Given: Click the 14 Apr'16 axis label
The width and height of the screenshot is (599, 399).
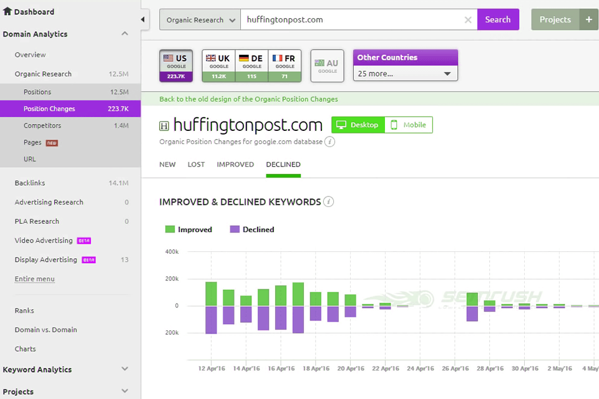Looking at the screenshot, I should [x=246, y=368].
